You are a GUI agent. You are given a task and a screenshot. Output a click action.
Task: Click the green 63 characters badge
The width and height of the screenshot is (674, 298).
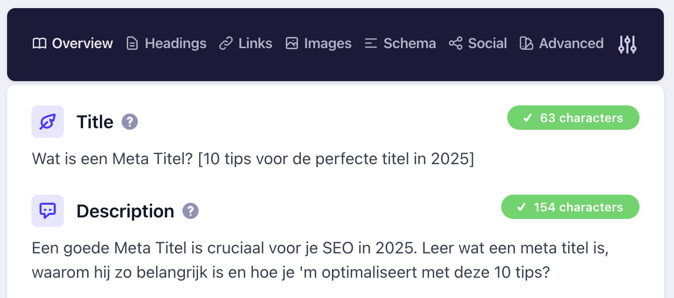click(573, 118)
